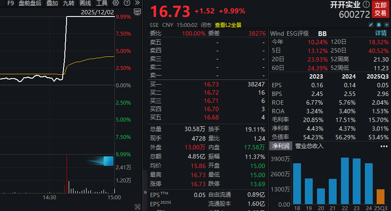Image resolution: width=391 pixels, height=211 pixels.
Task: Open the 画线 drawing tools menu
Action: [x=85, y=3]
